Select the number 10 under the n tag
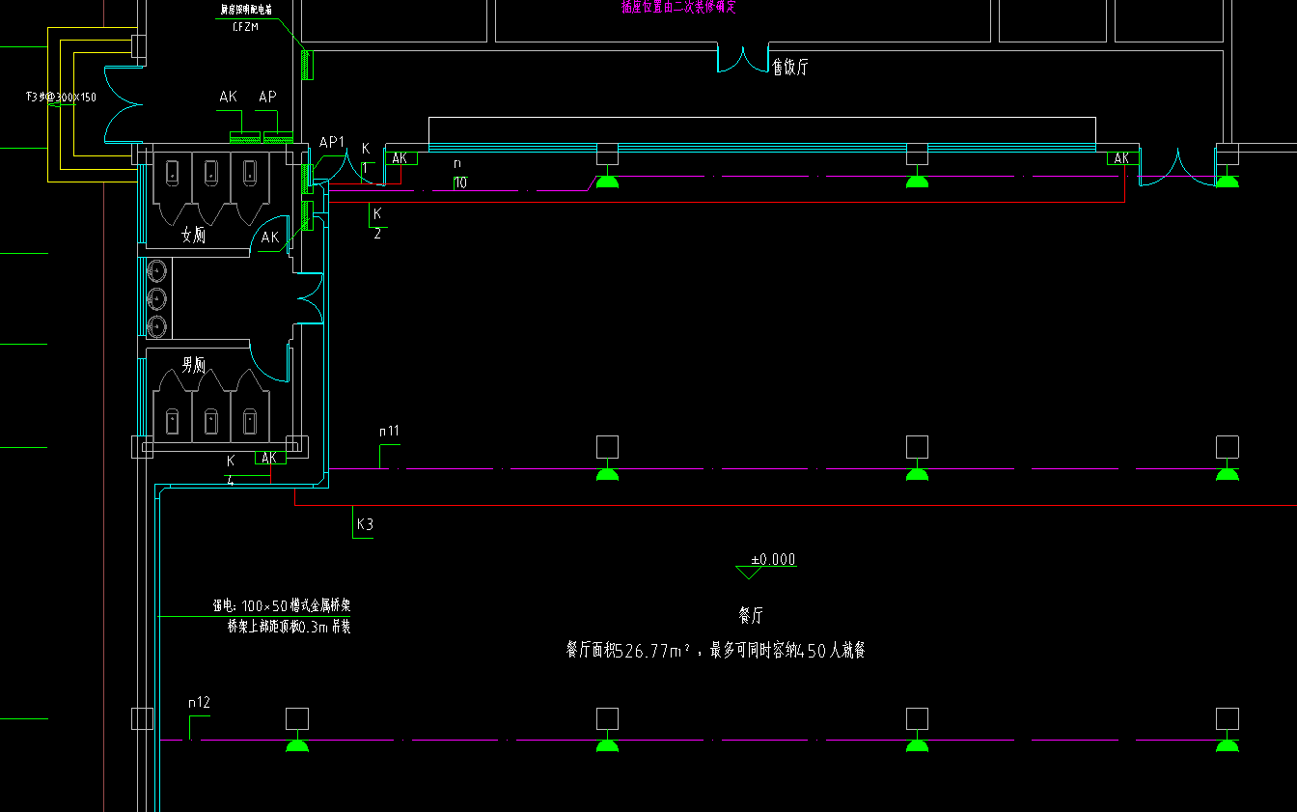The height and width of the screenshot is (812, 1297). pyautogui.click(x=460, y=182)
